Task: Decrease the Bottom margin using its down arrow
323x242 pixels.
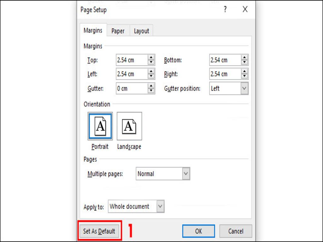Action: pos(245,61)
